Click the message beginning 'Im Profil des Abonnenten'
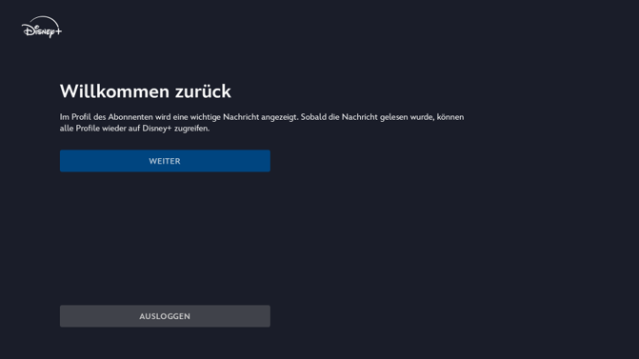 [262, 123]
